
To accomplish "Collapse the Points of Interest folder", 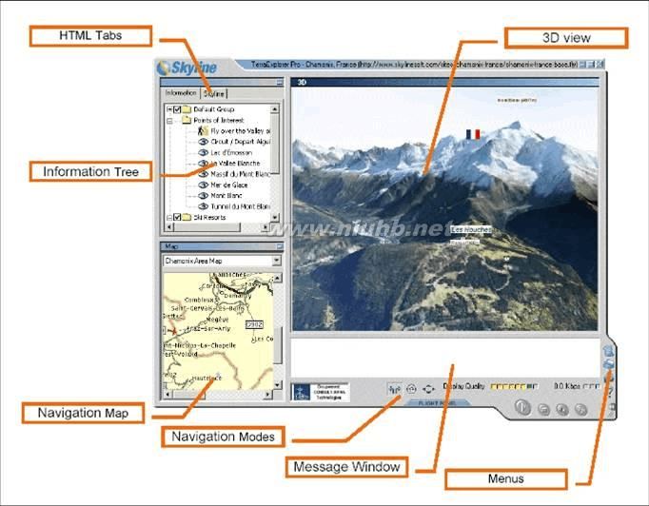I will click(x=169, y=121).
